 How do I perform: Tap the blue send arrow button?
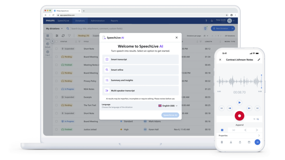point(257,142)
